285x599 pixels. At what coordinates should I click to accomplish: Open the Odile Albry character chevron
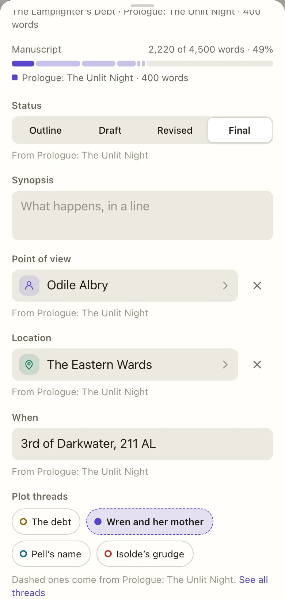coord(225,286)
